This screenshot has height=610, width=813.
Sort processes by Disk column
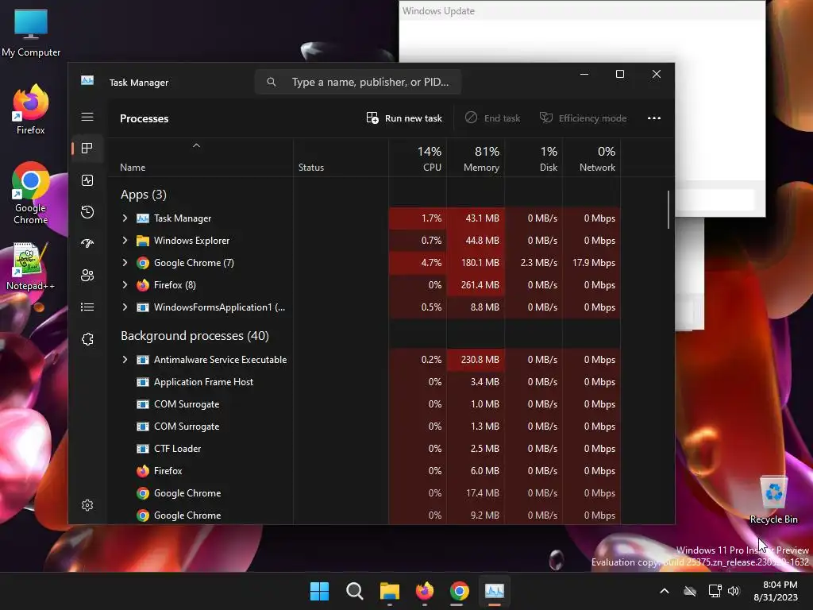tap(534, 158)
